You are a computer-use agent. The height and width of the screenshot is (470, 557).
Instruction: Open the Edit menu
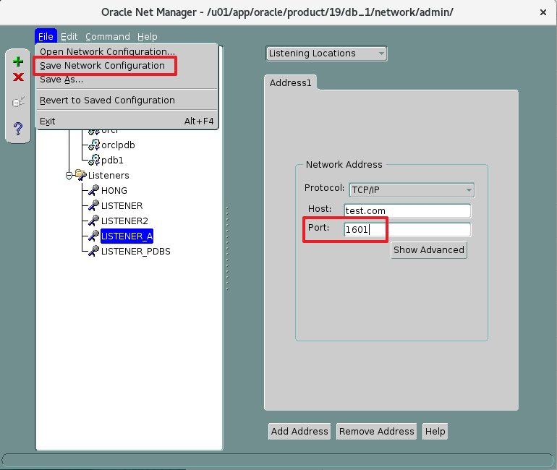69,37
